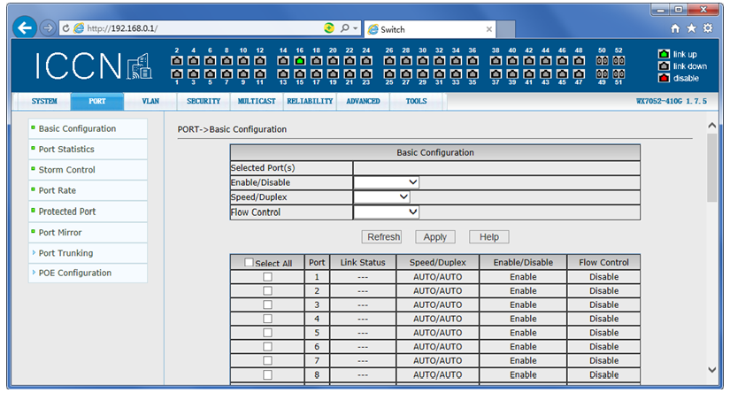Check the Select All checkbox
The height and width of the screenshot is (393, 730).
[x=249, y=263]
